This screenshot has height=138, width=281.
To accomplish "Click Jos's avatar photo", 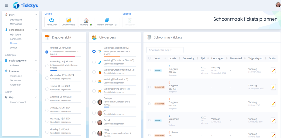I will coord(100,113).
